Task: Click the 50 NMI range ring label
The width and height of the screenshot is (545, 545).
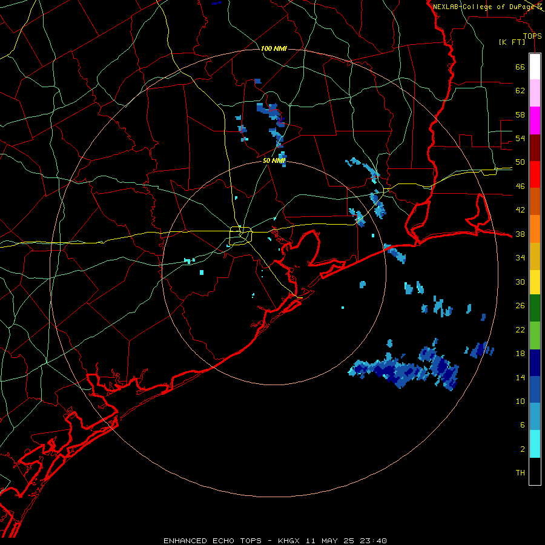Action: [274, 160]
